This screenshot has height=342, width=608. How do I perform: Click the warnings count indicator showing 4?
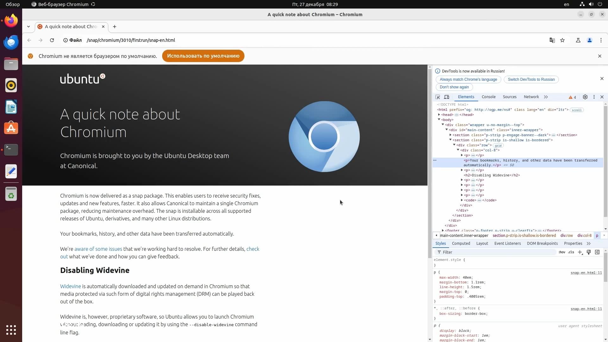point(573,97)
